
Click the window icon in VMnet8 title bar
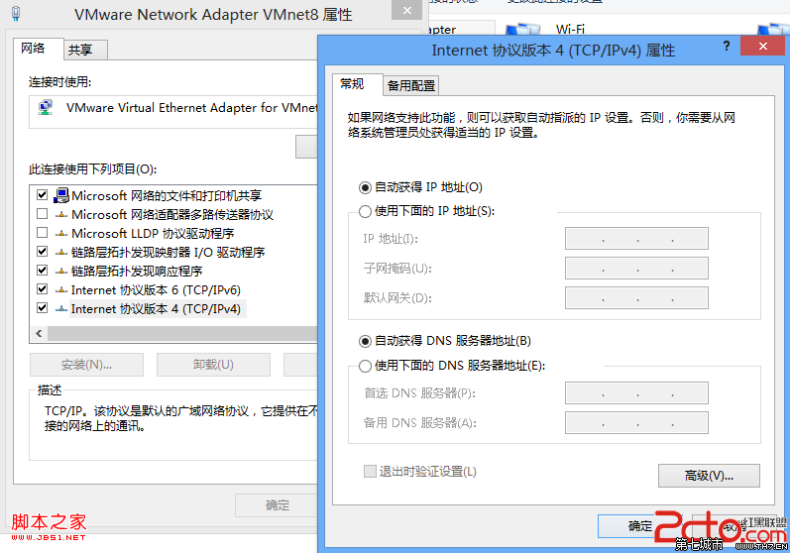pos(15,15)
